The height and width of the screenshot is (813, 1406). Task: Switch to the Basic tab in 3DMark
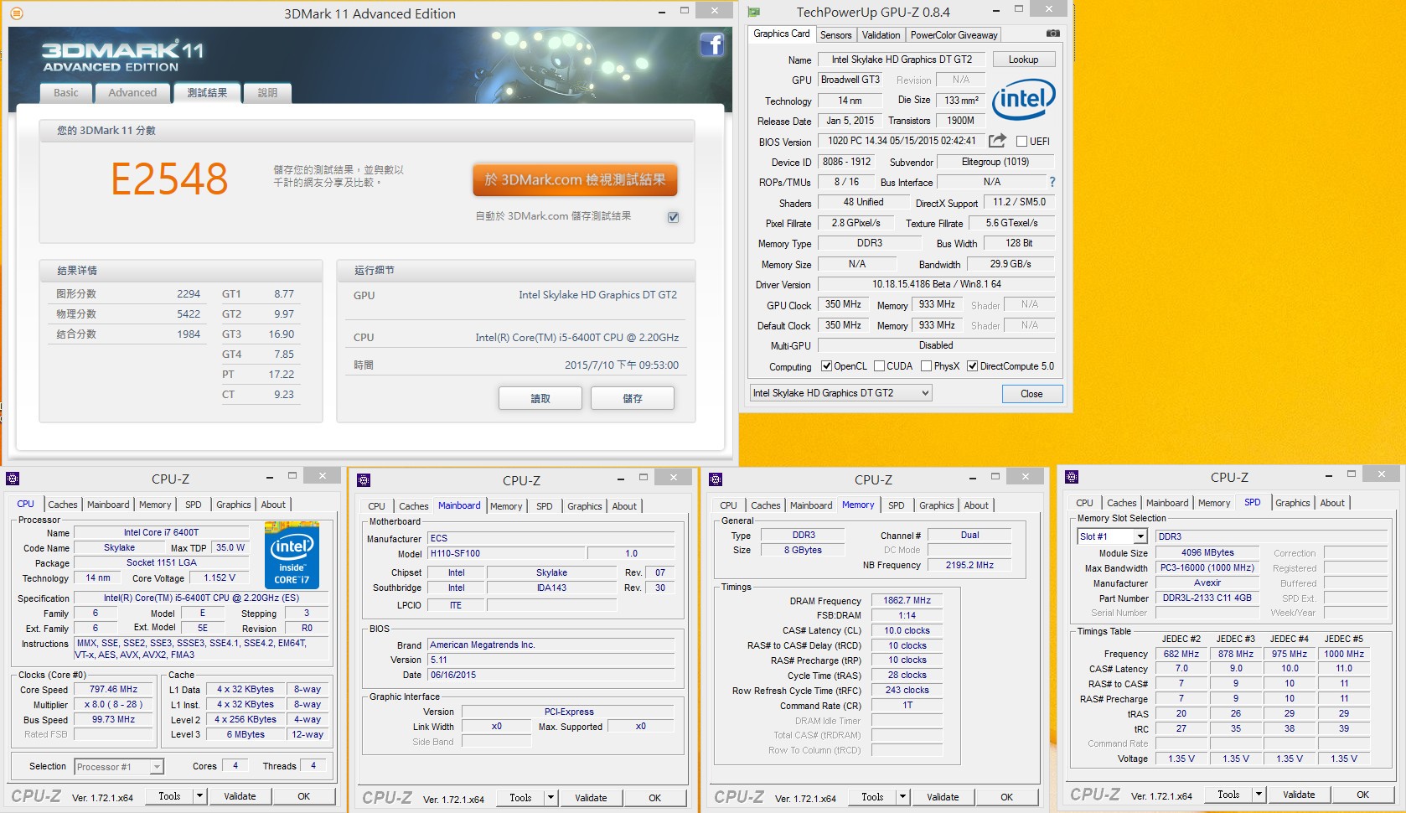click(x=66, y=93)
